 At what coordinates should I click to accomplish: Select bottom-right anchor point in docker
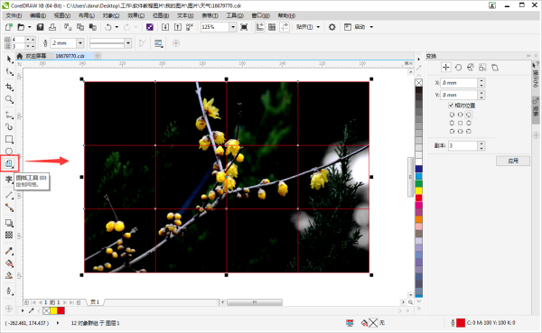(468, 131)
